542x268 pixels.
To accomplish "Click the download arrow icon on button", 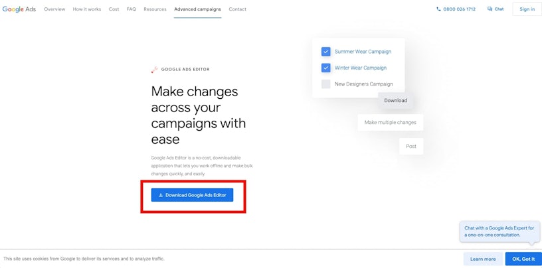I will (x=161, y=195).
